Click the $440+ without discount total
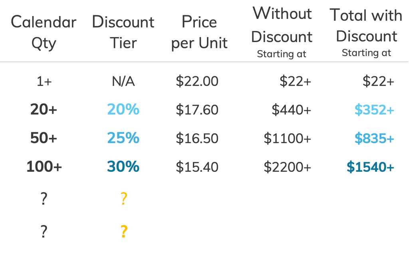Screen dimensions: 409x257 (291, 110)
